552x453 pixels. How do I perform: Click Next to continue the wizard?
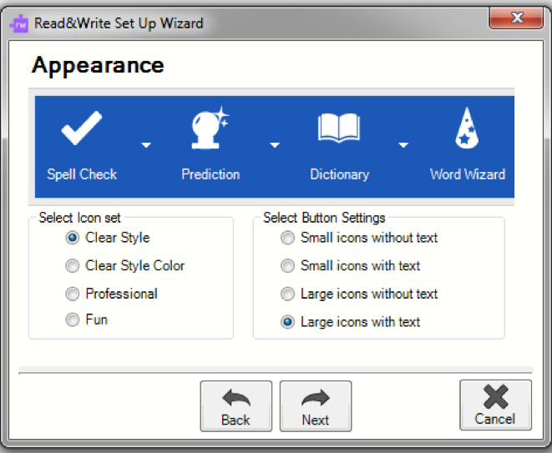point(316,406)
